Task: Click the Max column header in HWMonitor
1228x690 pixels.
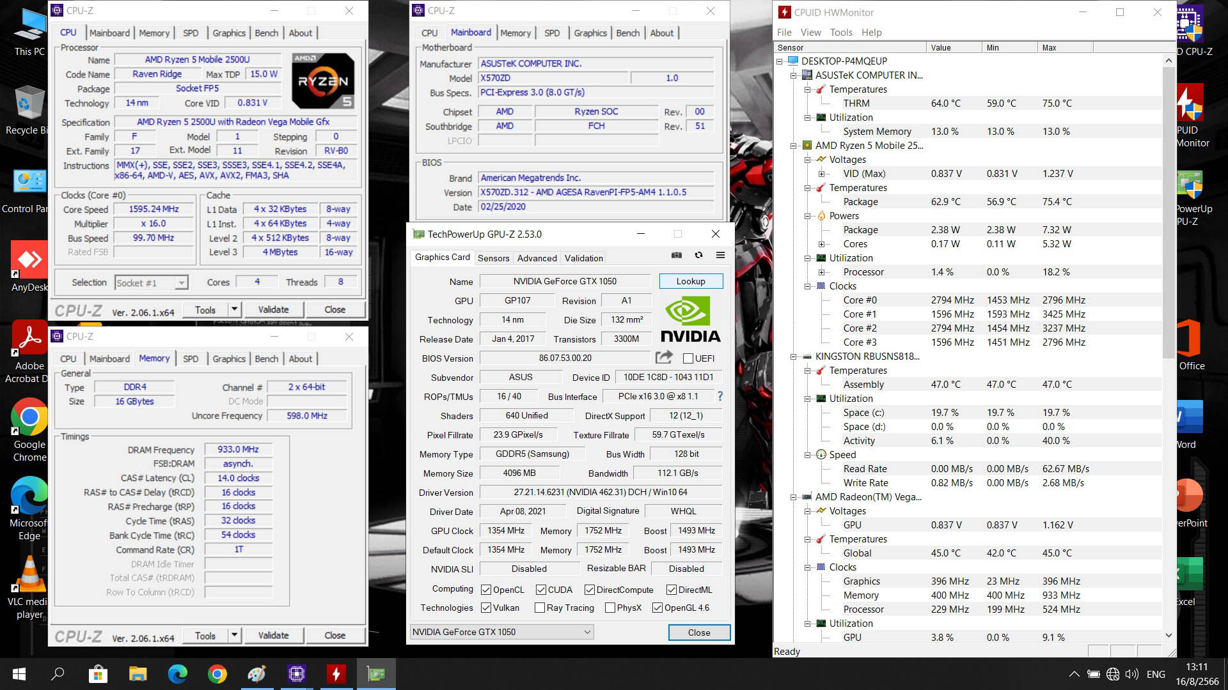Action: tap(1065, 47)
